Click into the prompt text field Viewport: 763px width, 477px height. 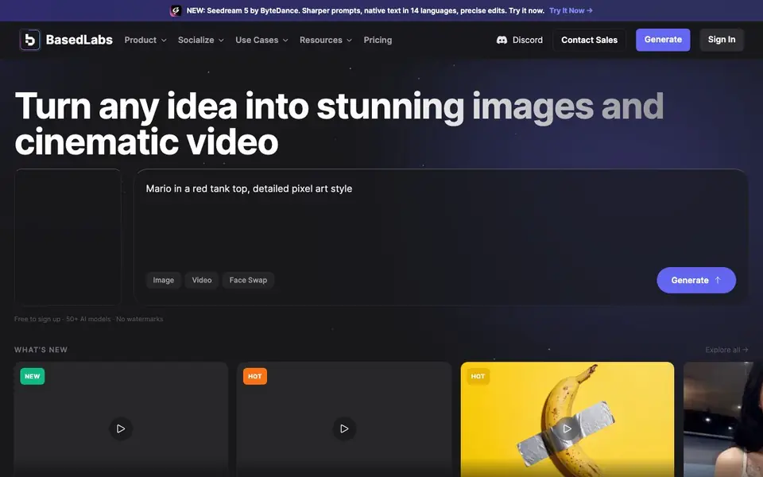coord(440,219)
